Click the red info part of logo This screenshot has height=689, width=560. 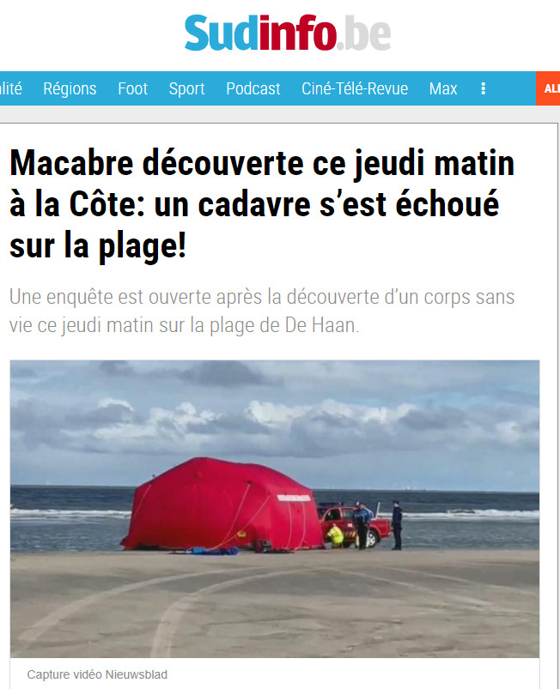pos(297,33)
